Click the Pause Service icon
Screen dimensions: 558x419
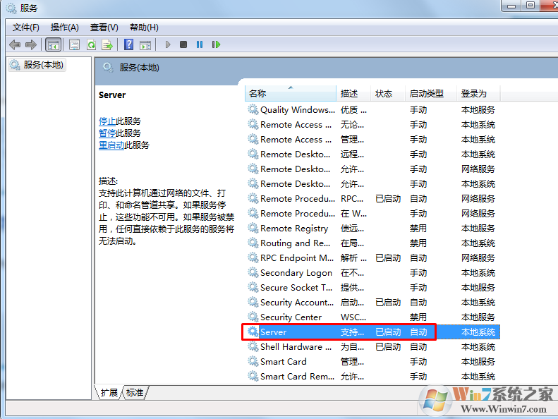pos(200,44)
